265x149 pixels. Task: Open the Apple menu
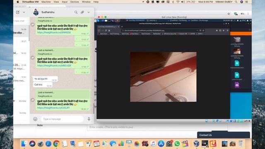(18, 2)
